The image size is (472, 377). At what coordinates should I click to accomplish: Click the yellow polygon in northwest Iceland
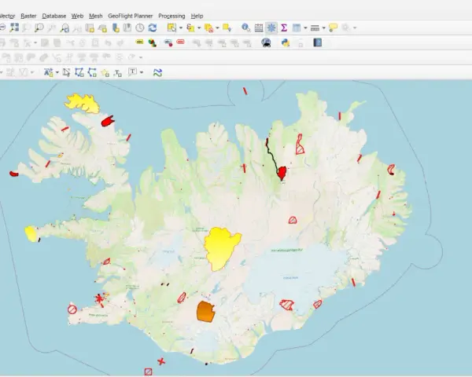point(83,103)
